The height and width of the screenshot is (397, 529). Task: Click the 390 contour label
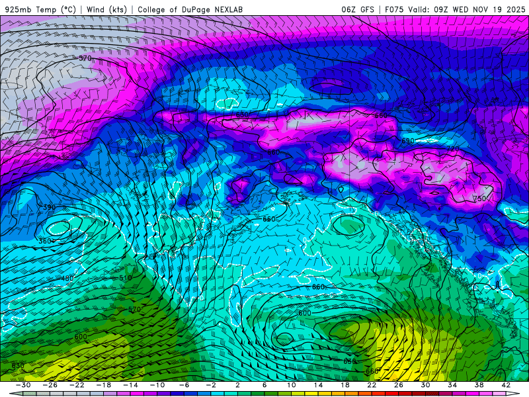[49, 207]
